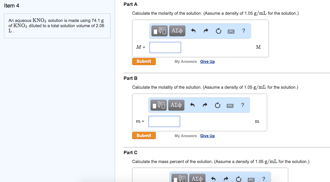Open math templates button in Part B toolbar

click(158, 105)
